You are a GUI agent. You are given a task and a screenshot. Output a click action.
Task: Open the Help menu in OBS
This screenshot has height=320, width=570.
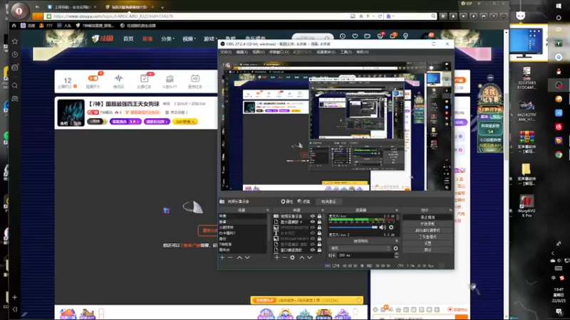click(x=362, y=52)
